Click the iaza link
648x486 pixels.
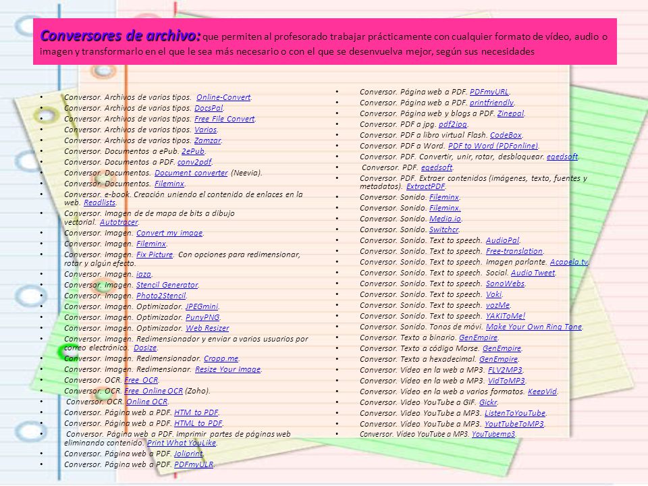click(x=144, y=274)
